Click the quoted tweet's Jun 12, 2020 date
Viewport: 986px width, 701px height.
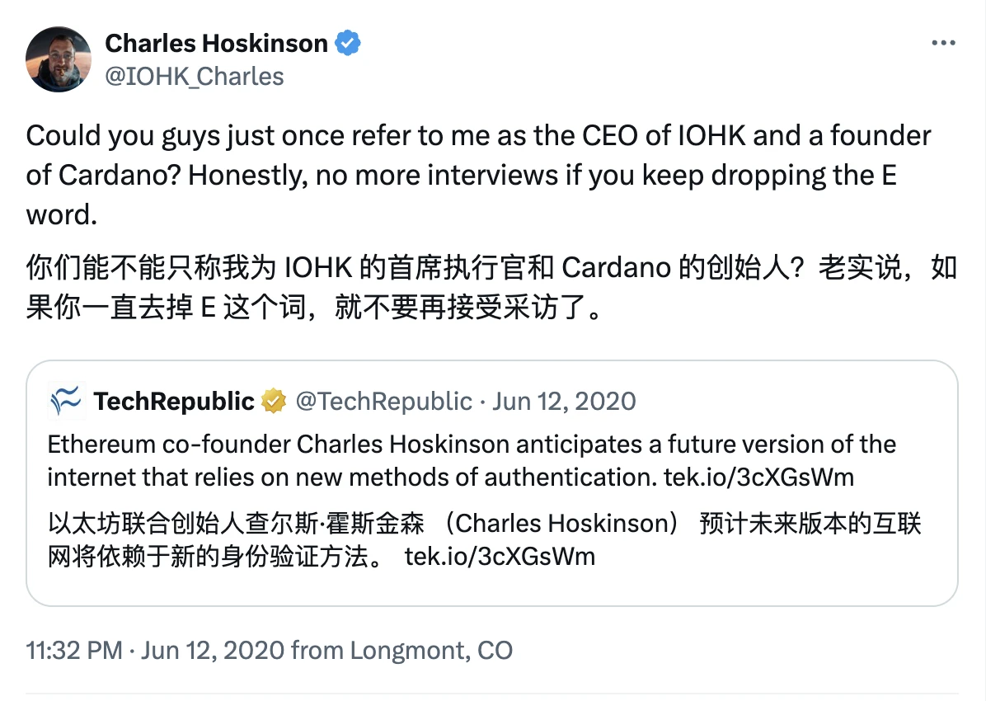click(x=564, y=402)
